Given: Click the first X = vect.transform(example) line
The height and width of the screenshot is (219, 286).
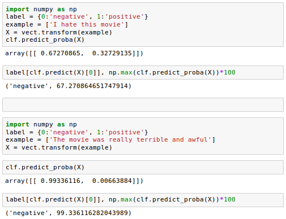Looking at the screenshot, I should [59, 32].
